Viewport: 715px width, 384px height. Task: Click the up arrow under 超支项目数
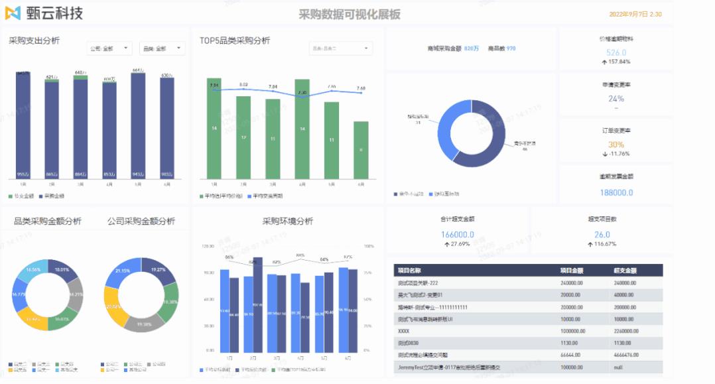pyautogui.click(x=589, y=244)
